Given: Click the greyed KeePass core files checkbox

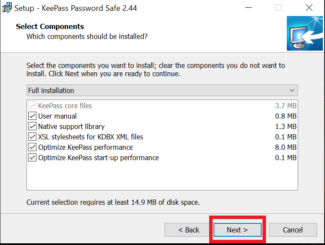Looking at the screenshot, I should point(33,106).
